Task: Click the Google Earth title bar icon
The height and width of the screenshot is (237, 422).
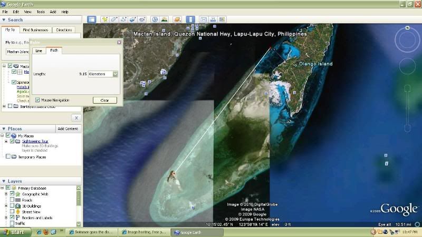Action: click(3, 4)
